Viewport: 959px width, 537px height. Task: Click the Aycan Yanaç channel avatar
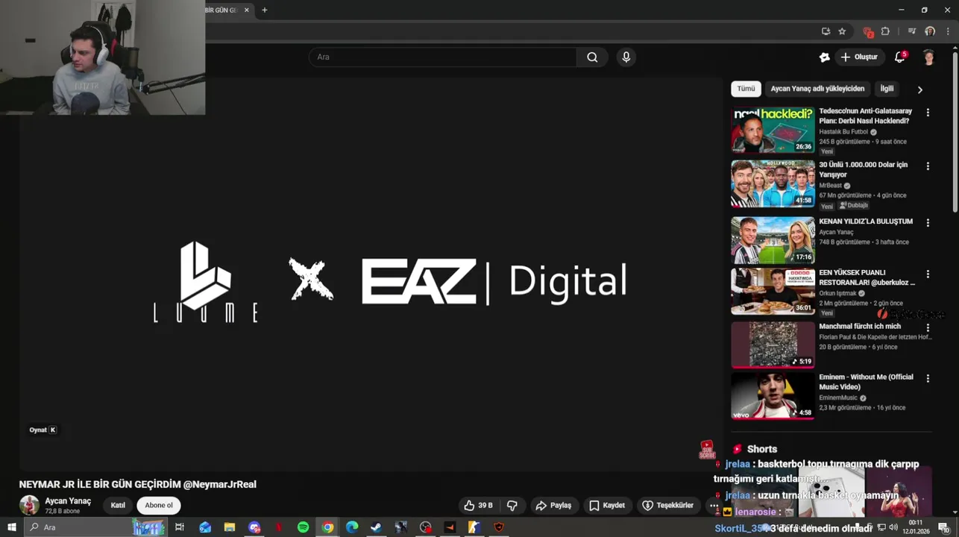pos(29,505)
